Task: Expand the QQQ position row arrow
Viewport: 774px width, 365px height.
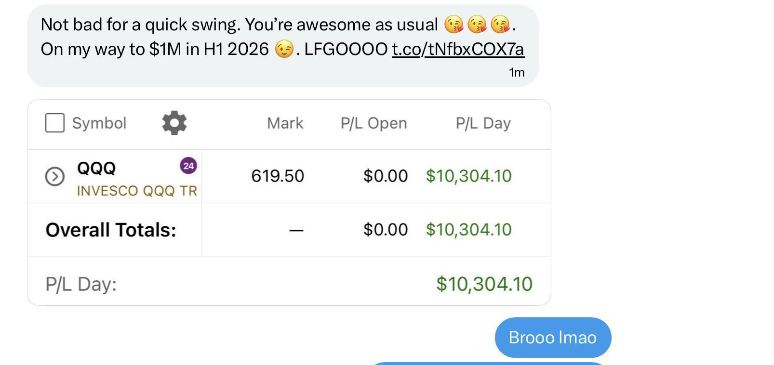Action: click(x=54, y=176)
